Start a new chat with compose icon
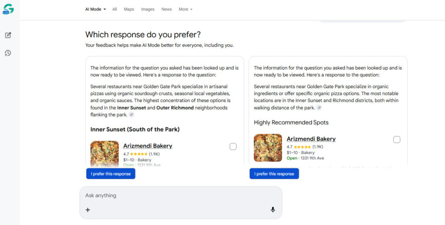 coord(8,35)
